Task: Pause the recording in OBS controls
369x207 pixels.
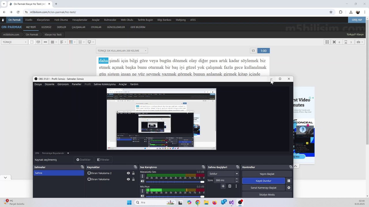Action: 289,181
